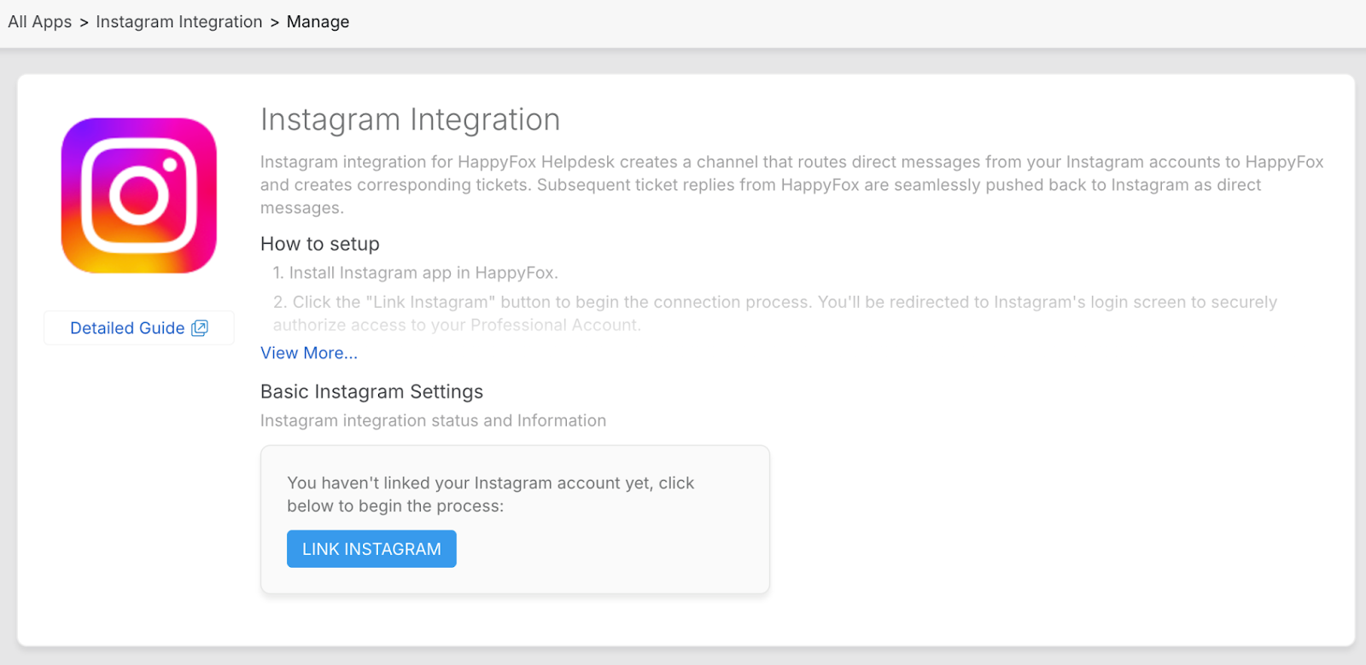Viewport: 1366px width, 665px height.
Task: Click the 'How to setup' heading
Action: click(x=320, y=244)
